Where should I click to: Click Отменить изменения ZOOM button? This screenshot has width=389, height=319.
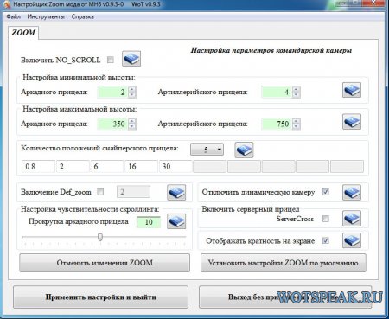105,263
